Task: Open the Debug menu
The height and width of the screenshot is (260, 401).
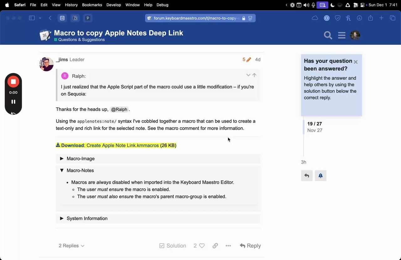Action: pyautogui.click(x=162, y=5)
